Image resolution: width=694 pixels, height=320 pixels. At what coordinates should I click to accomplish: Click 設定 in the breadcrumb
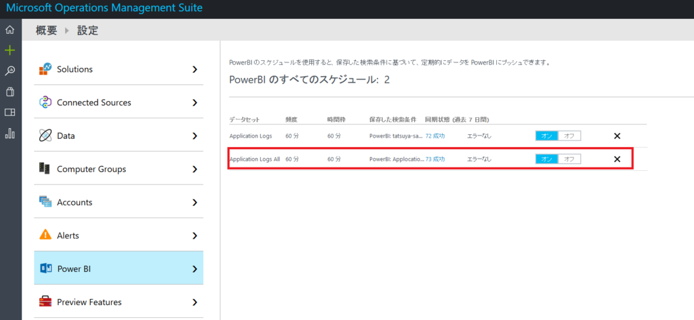click(87, 31)
